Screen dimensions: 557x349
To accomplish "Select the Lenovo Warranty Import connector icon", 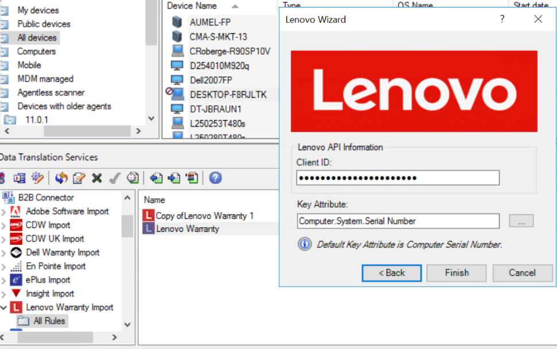I will [x=15, y=308].
